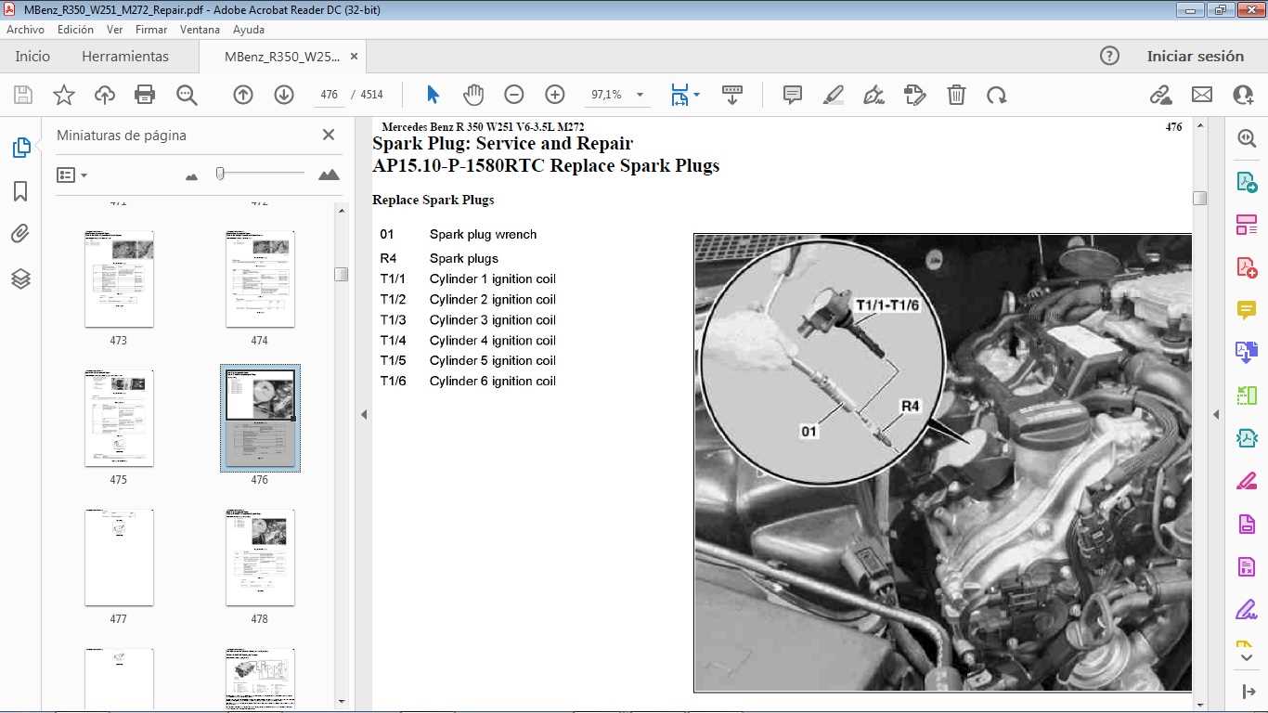Screen dimensions: 1268x713
Task: Select the highlight text tool
Action: tap(834, 95)
